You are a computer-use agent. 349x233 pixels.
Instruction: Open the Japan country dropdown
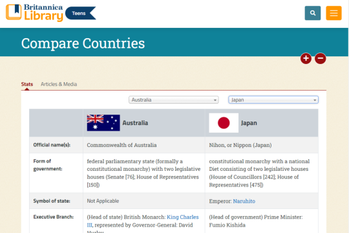click(273, 100)
